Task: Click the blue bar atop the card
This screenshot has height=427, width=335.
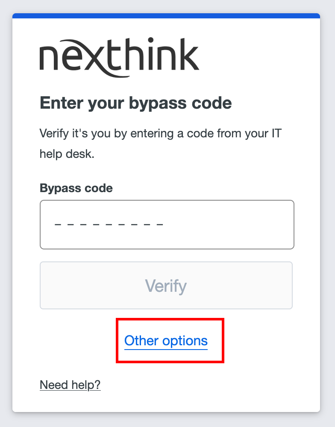Action: coord(166,16)
